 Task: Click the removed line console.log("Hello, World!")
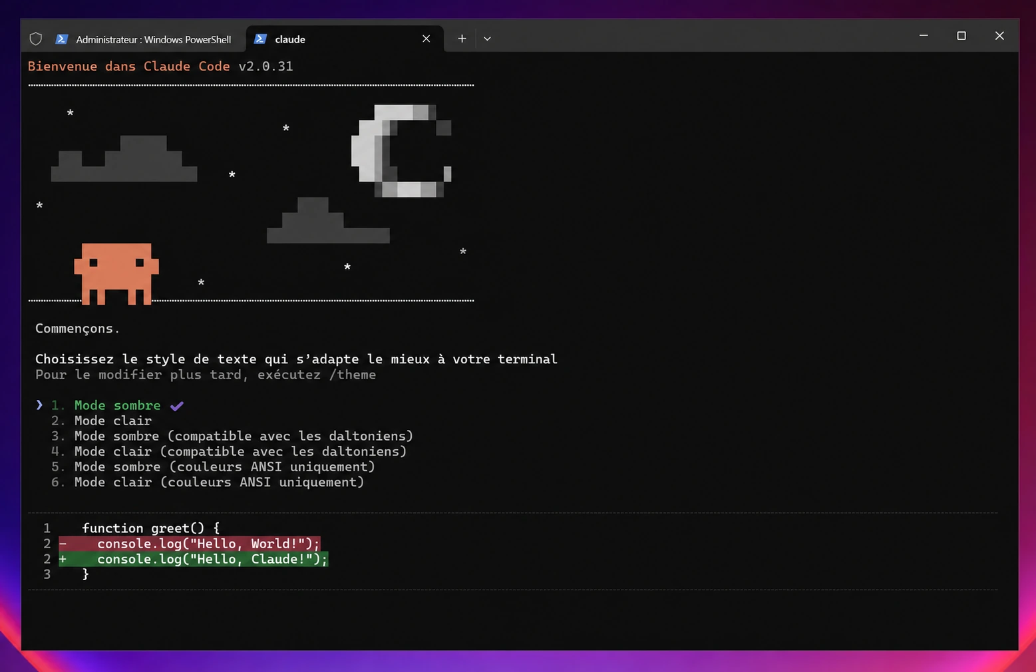190,544
